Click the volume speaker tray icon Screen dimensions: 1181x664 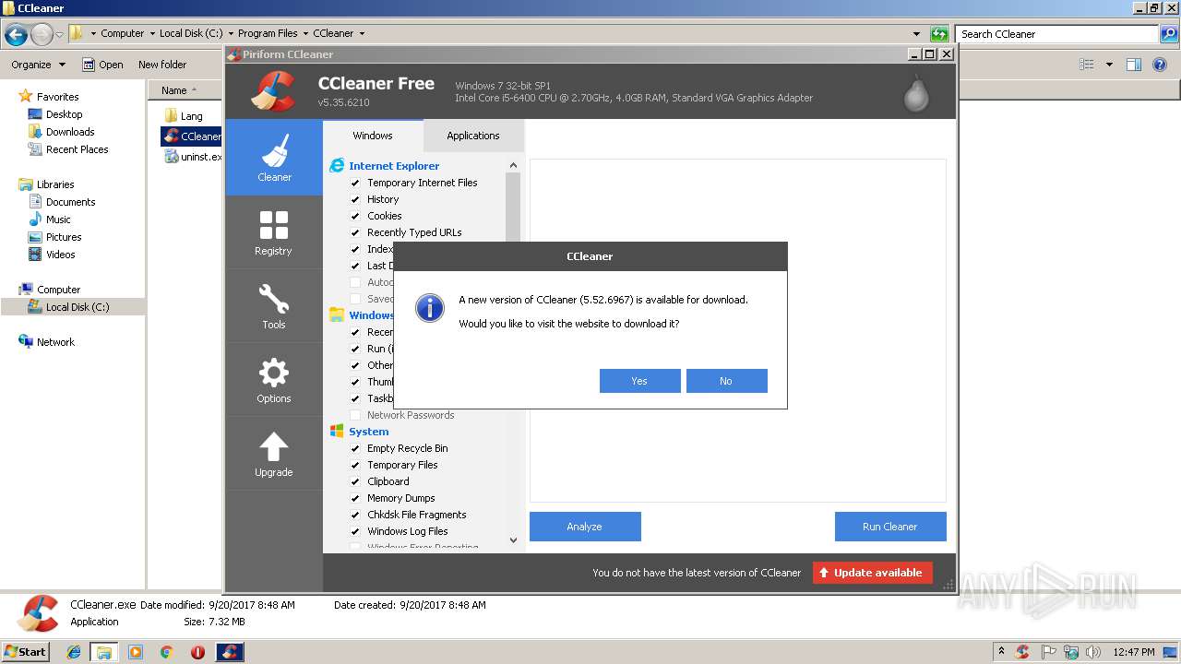click(x=1092, y=652)
